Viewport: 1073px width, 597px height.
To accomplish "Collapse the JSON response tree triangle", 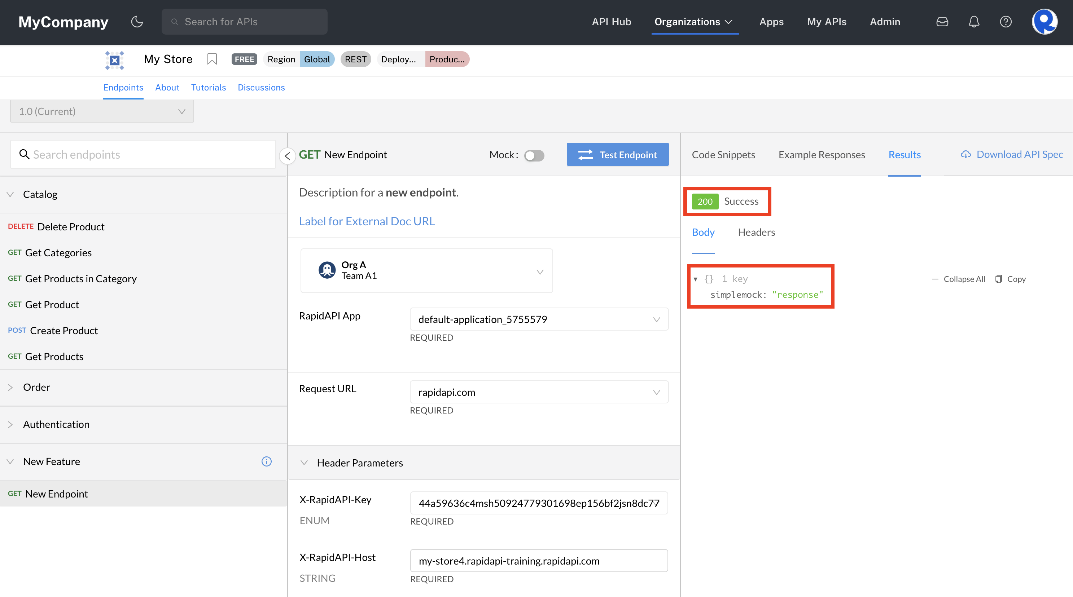I will (x=695, y=279).
